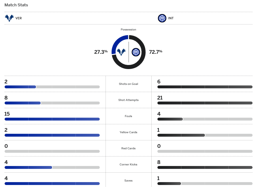Click the 72.7% Inter possession value
The height and width of the screenshot is (187, 256).
[156, 52]
